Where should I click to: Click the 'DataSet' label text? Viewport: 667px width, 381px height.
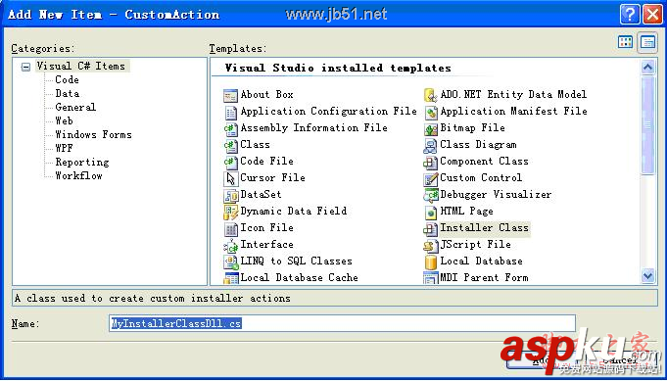point(261,194)
